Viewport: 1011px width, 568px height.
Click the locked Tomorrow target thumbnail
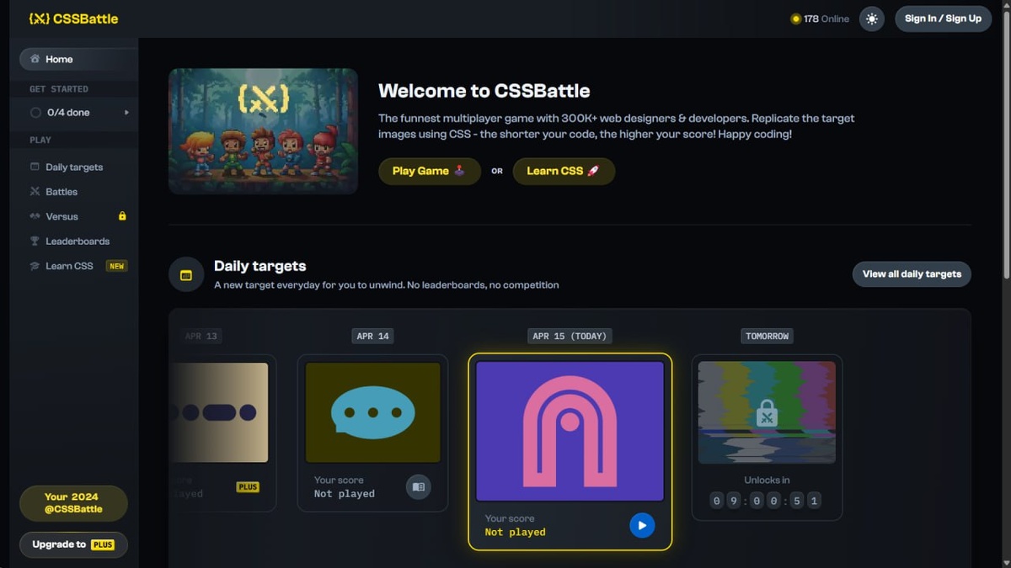coord(767,412)
